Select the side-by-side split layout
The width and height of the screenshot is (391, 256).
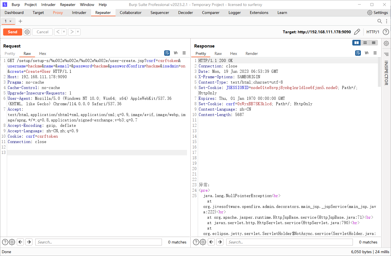click(x=357, y=43)
